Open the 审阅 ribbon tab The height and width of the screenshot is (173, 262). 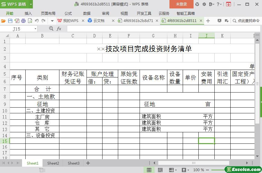tap(106, 13)
